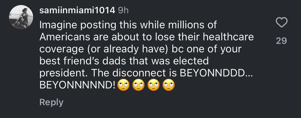Image resolution: width=301 pixels, height=118 pixels.
Task: Reply to samiinmiami1014's comment
Action: click(51, 102)
